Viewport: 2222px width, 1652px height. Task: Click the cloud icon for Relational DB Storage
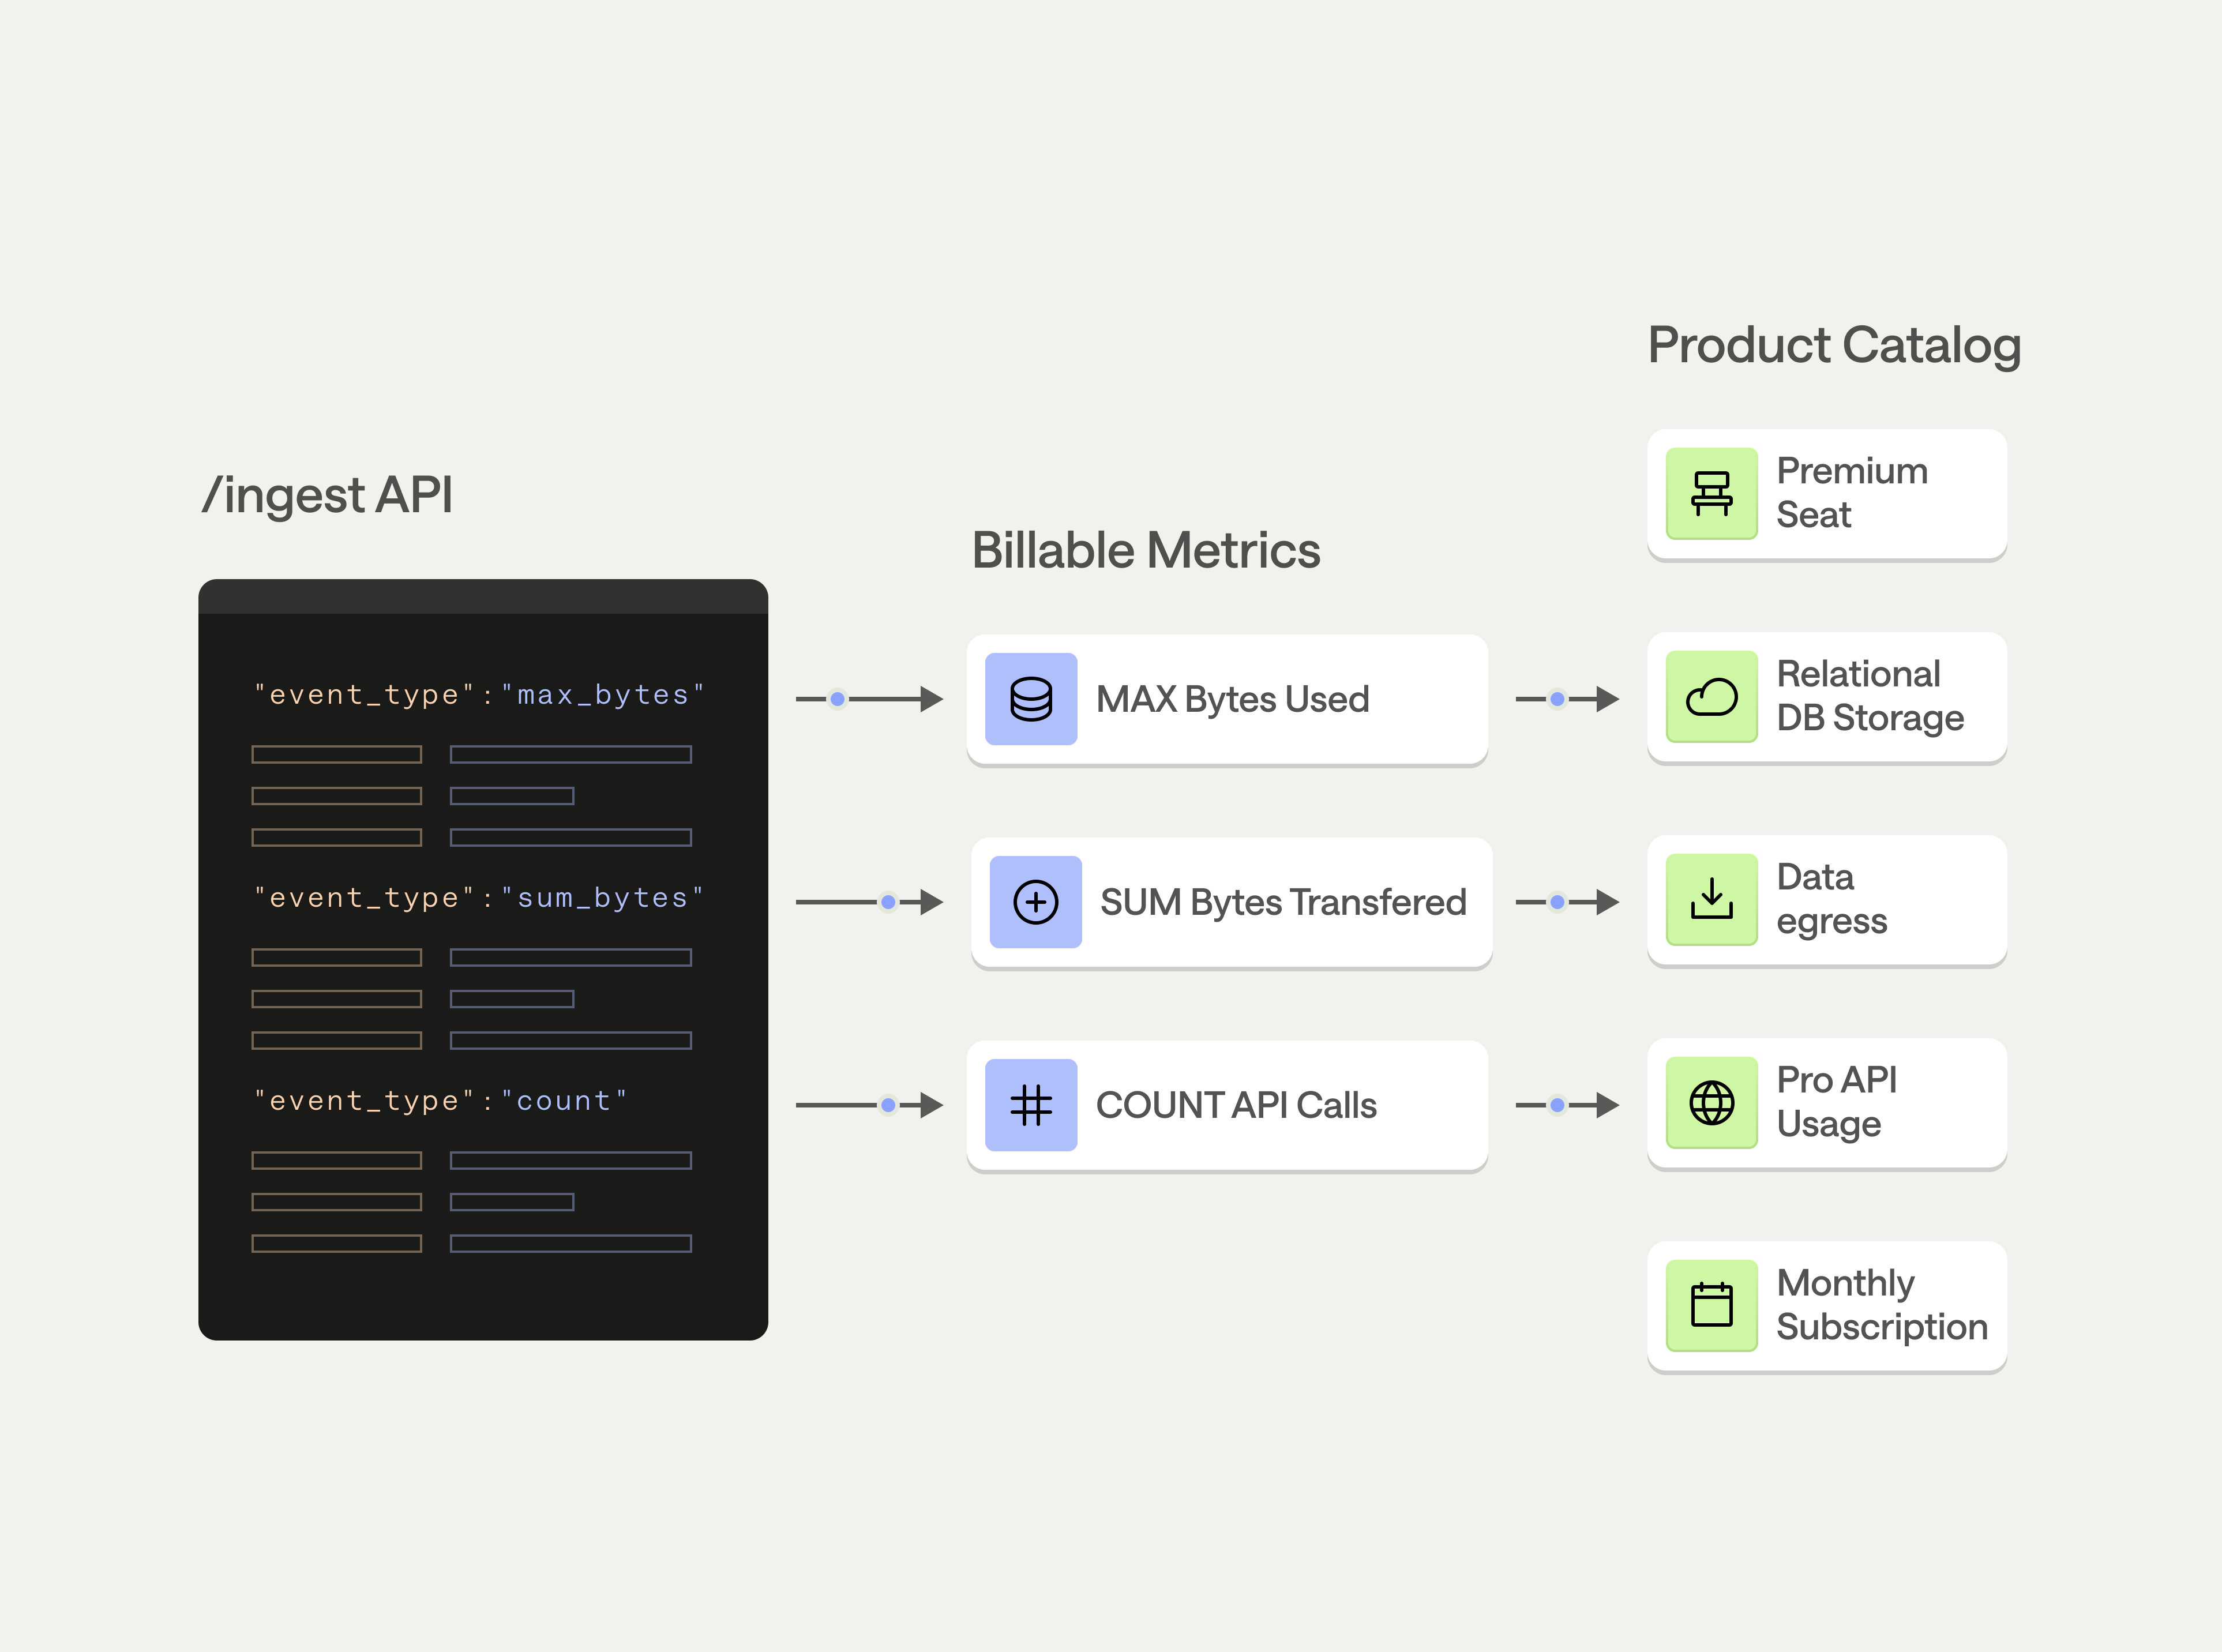[1711, 697]
